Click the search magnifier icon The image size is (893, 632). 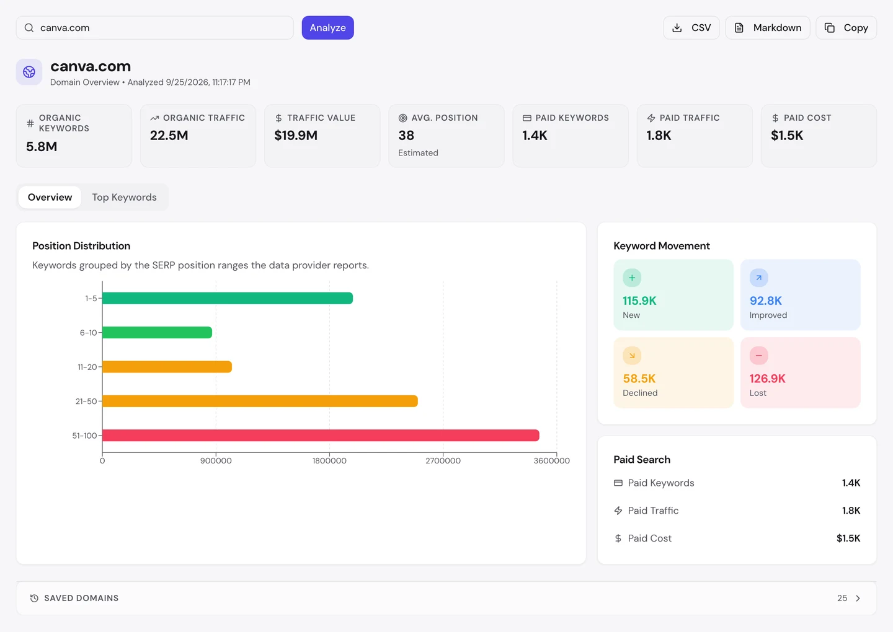point(29,28)
